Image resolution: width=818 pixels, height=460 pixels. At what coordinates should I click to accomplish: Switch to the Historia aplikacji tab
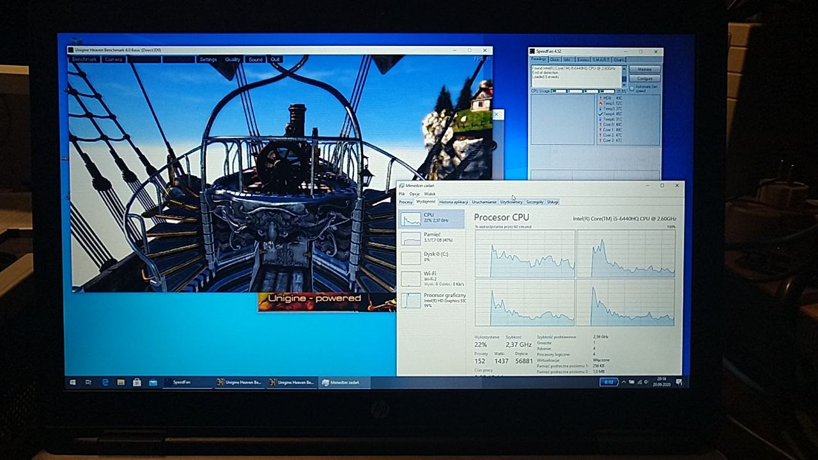(x=454, y=202)
